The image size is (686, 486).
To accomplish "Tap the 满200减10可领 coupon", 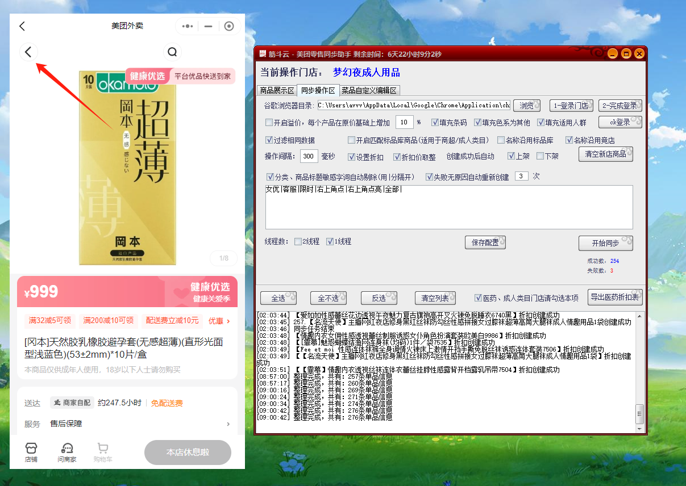I will point(108,321).
